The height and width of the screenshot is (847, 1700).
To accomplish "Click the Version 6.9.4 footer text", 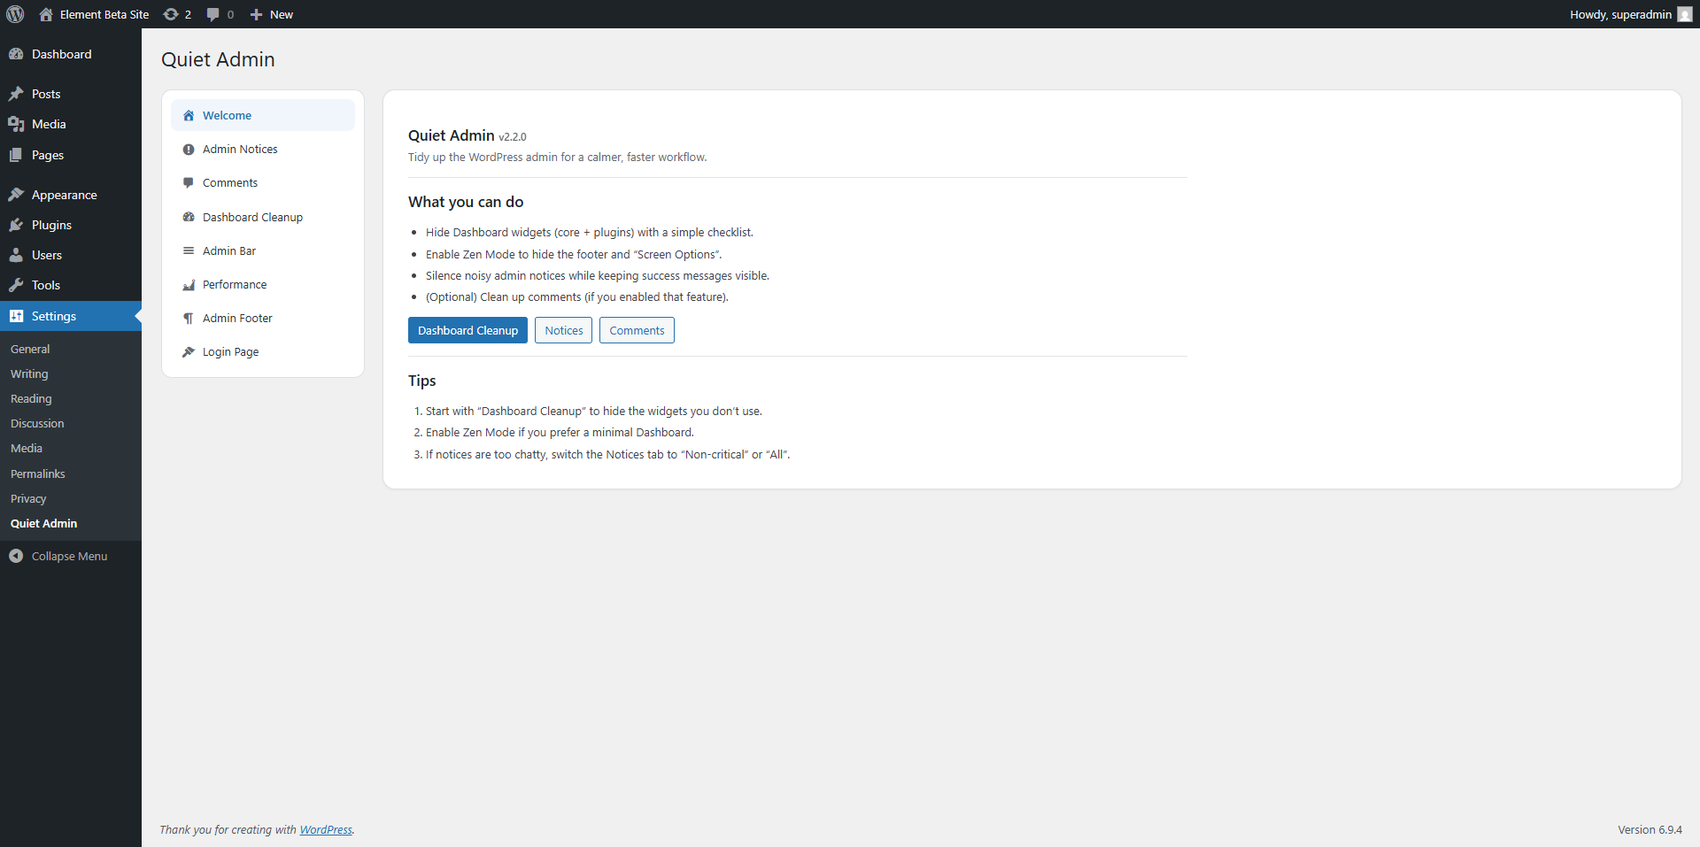I will tap(1650, 829).
